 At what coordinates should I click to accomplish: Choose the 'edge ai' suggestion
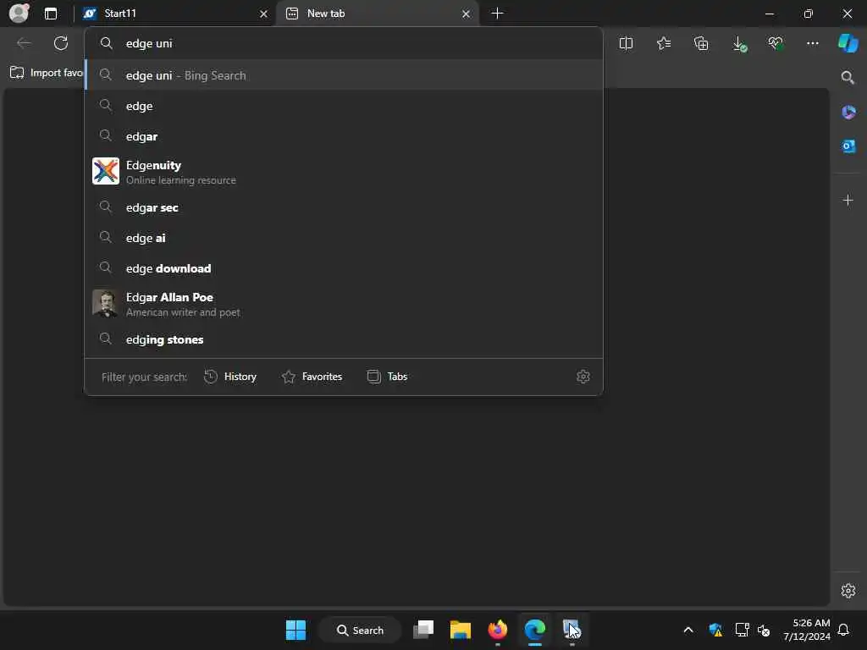coord(344,238)
